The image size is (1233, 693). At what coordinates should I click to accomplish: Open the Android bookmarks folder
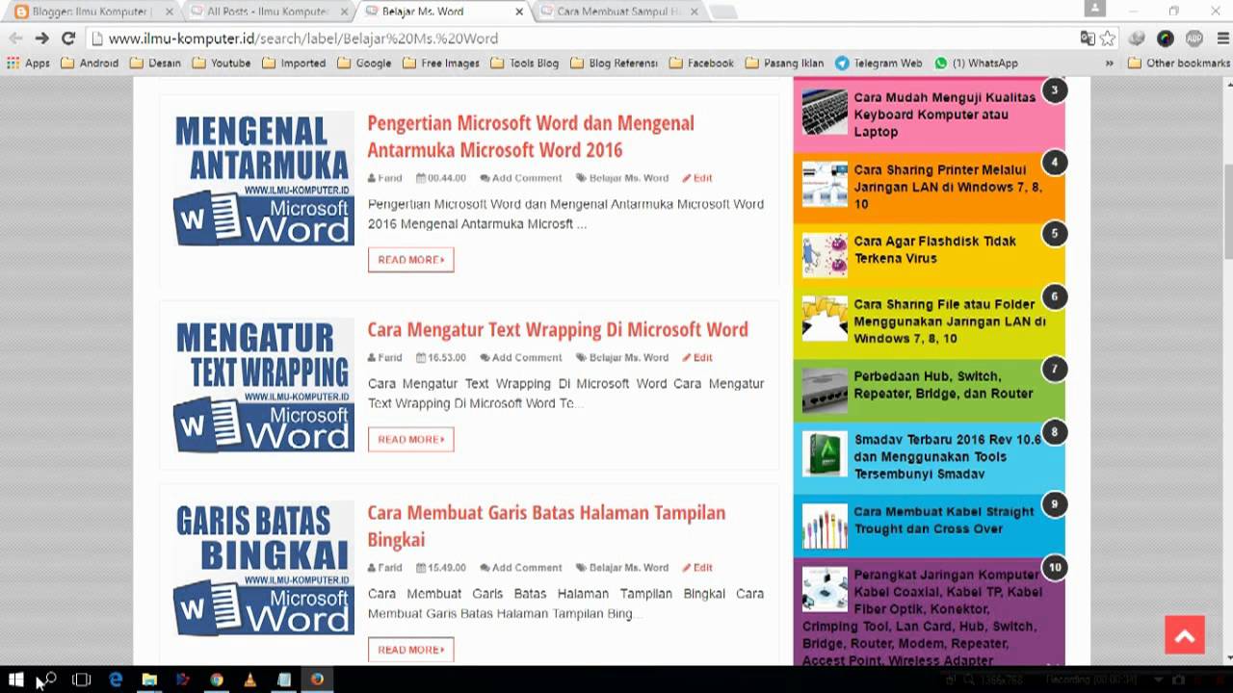click(x=90, y=63)
